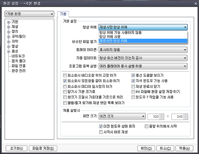Enable 최소화시 미디어 일시정지 하기

65,86
